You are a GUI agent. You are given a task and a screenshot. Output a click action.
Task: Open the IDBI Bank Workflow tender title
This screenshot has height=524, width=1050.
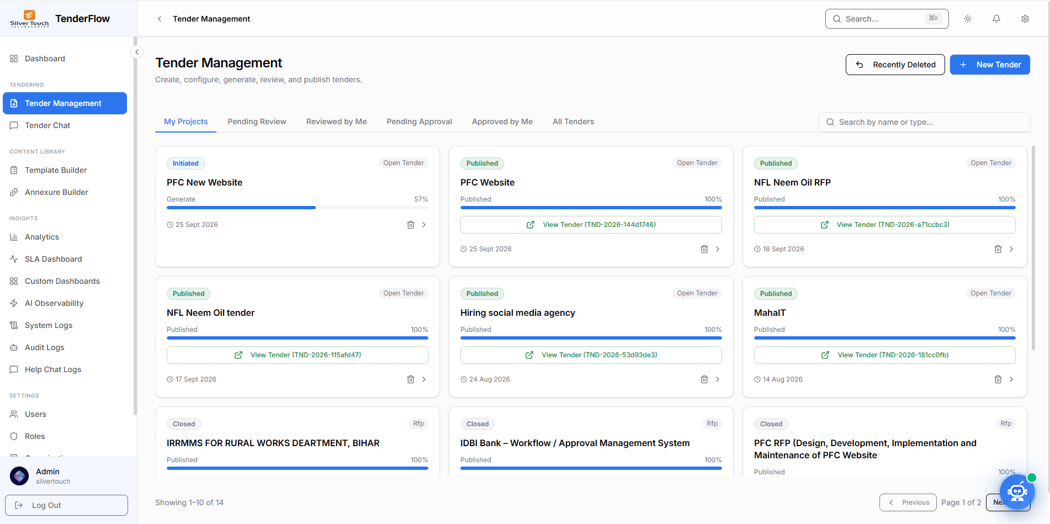coord(575,443)
